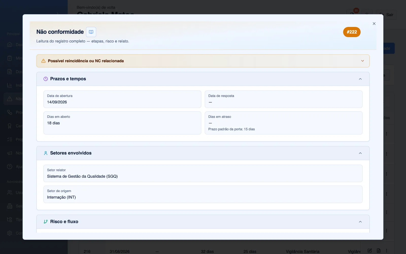This screenshot has width=406, height=254.
Task: Click the 18 dias value
Action: pyautogui.click(x=54, y=123)
